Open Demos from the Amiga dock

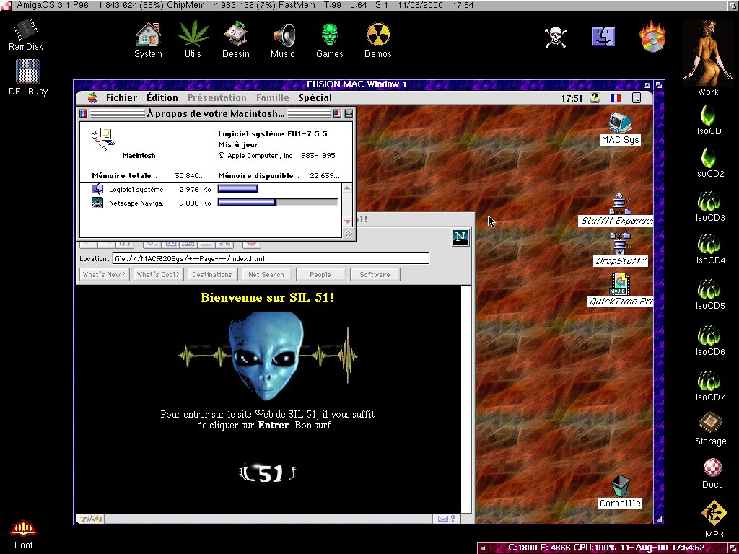coord(377,34)
